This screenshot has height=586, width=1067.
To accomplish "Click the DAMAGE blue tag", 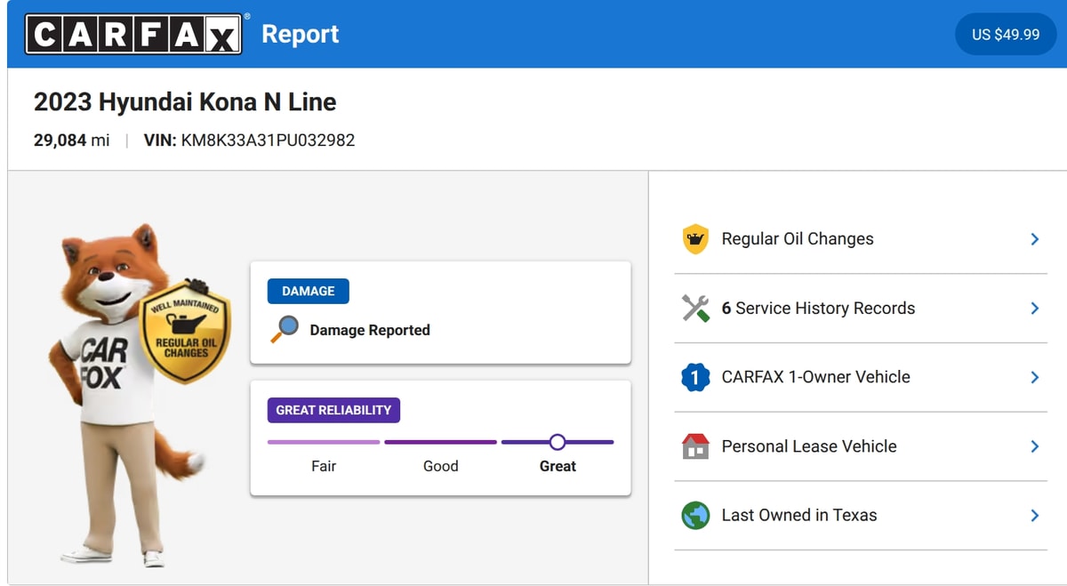I will [309, 291].
